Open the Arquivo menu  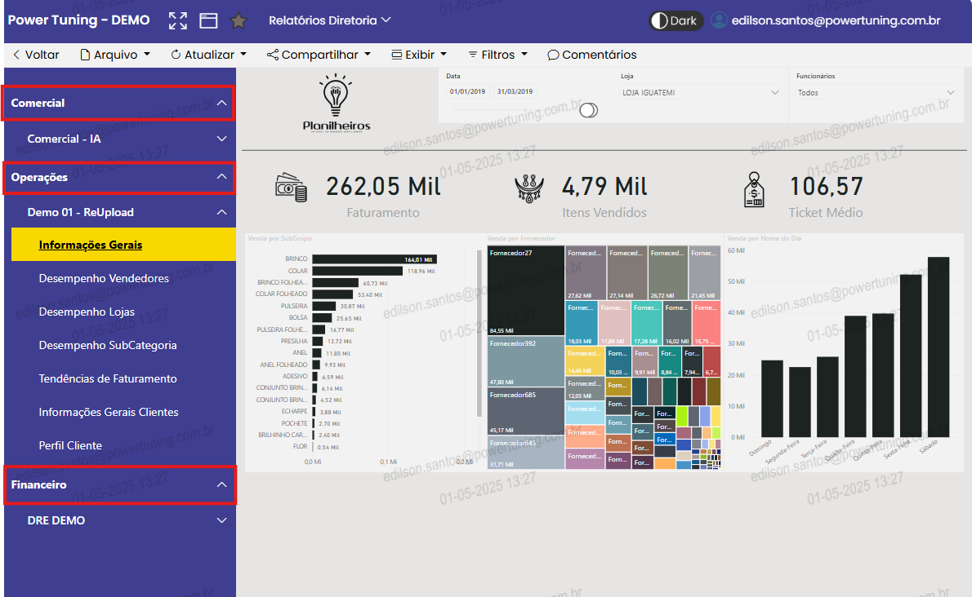click(x=115, y=55)
